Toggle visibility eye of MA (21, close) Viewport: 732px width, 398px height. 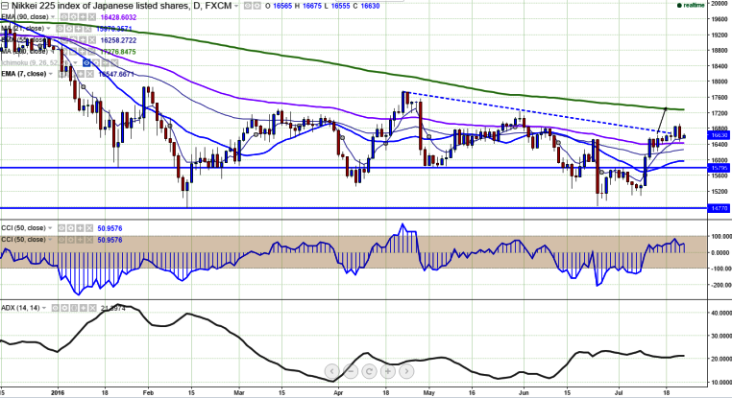pyautogui.click(x=60, y=29)
